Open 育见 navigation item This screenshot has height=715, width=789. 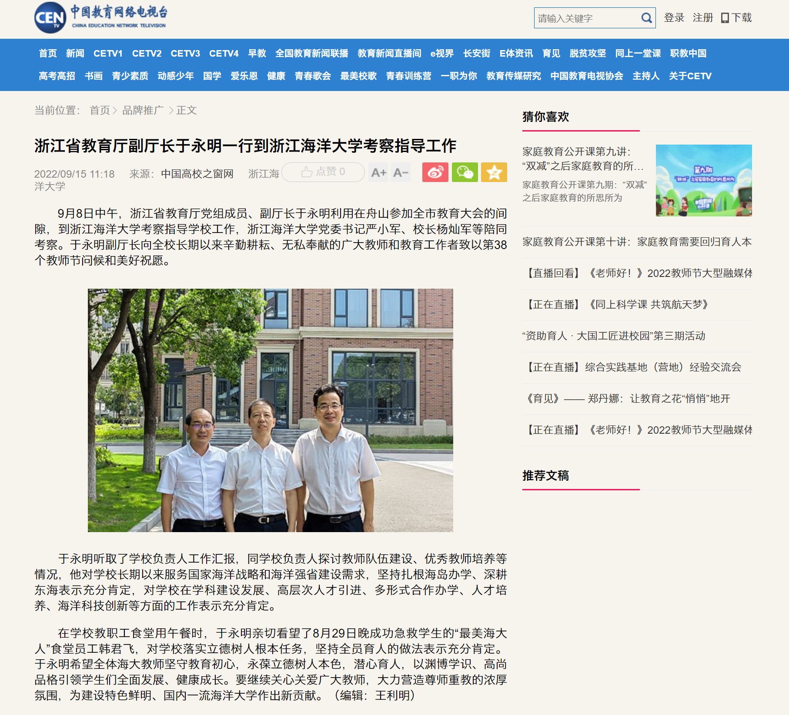tap(552, 53)
